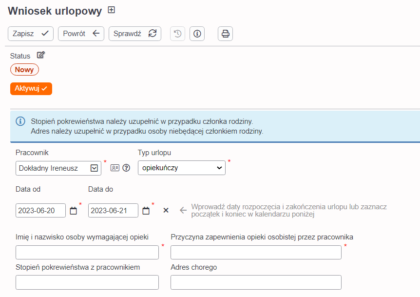
Task: Open calendar picker for Data do
Action: point(146,211)
